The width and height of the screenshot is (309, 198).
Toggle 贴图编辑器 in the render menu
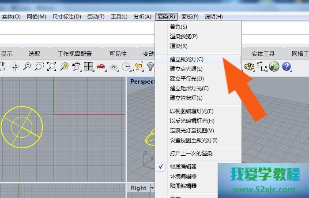(183, 186)
